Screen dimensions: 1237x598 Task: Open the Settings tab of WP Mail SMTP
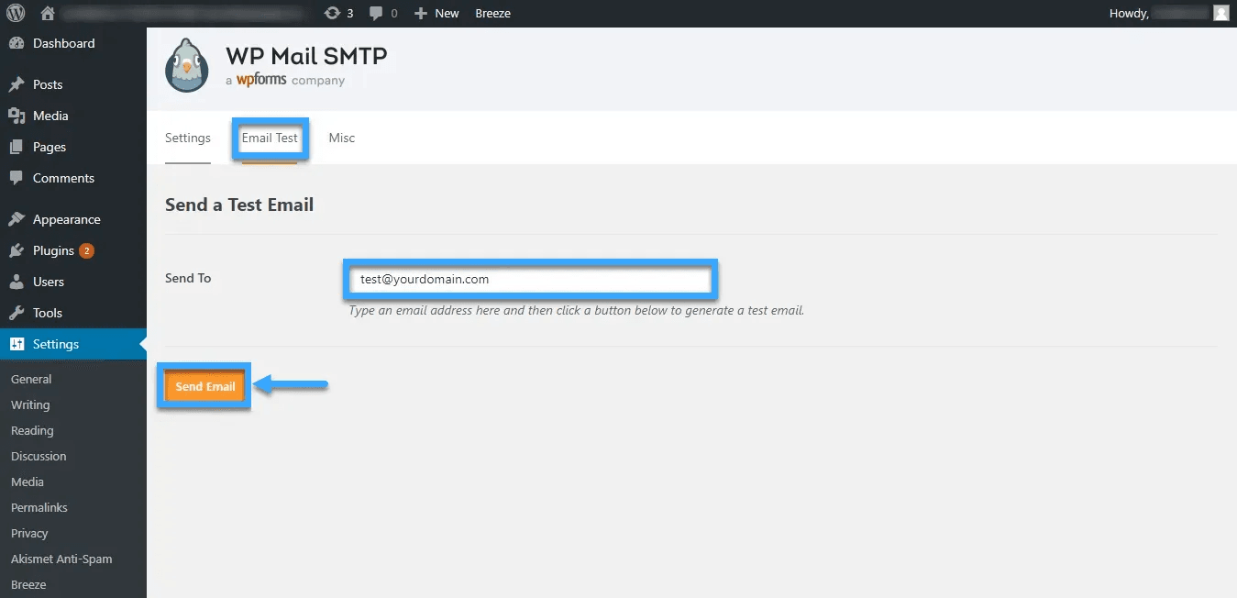coord(187,138)
